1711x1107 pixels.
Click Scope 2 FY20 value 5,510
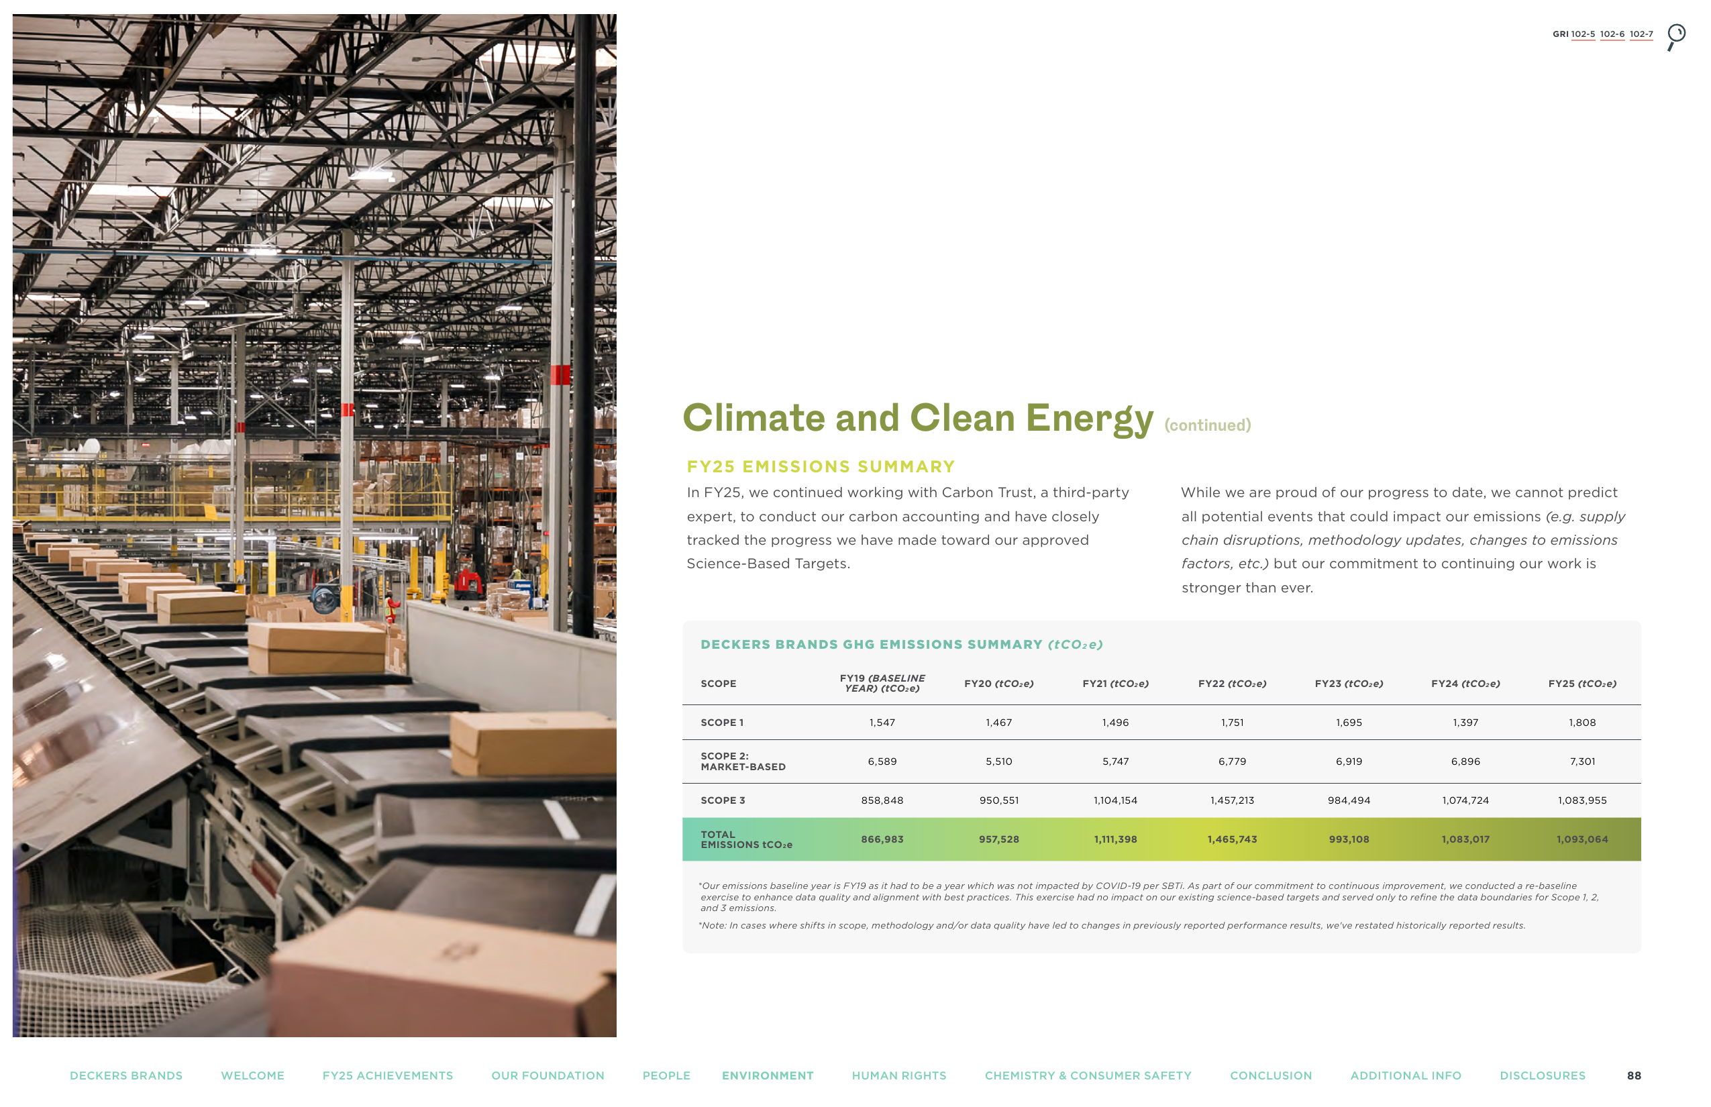pos(998,761)
